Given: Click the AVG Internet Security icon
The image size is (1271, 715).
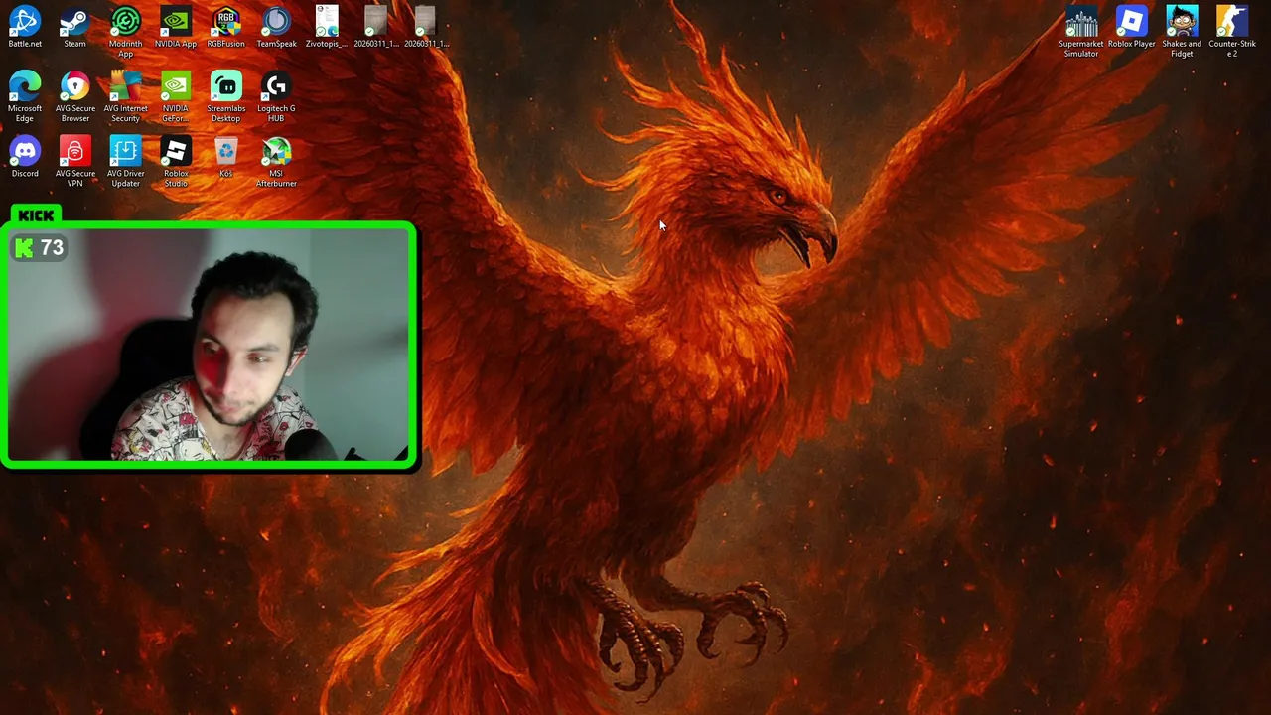Looking at the screenshot, I should (125, 96).
